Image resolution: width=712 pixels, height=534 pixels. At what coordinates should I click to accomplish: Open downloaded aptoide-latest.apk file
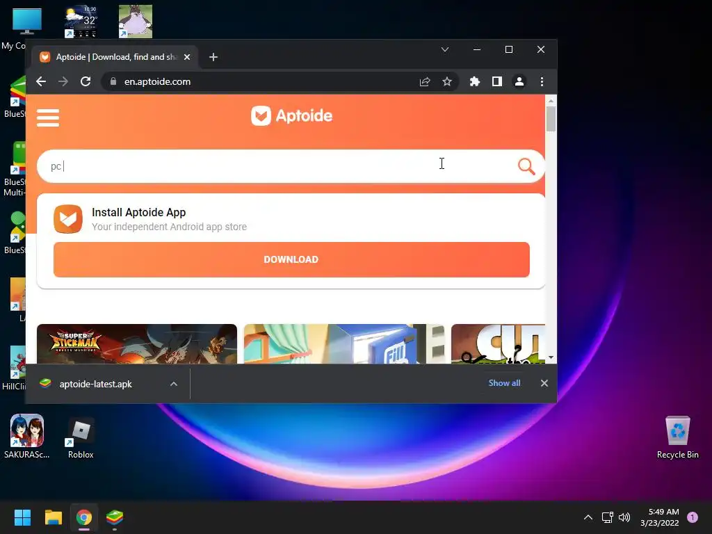coord(95,384)
